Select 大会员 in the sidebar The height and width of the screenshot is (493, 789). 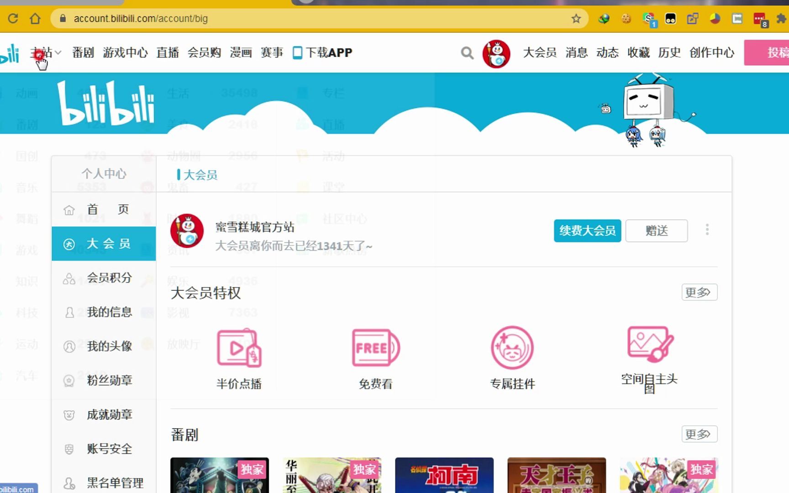click(104, 244)
